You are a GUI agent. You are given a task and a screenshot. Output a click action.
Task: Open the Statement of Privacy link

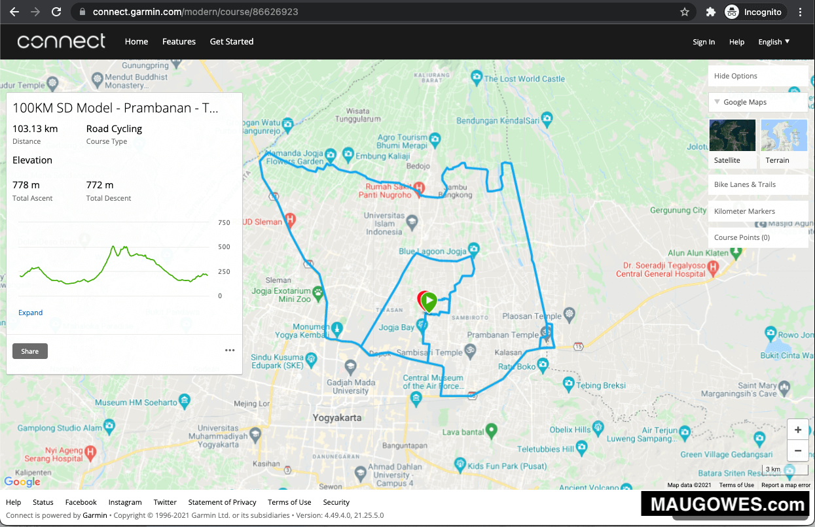pos(222,502)
